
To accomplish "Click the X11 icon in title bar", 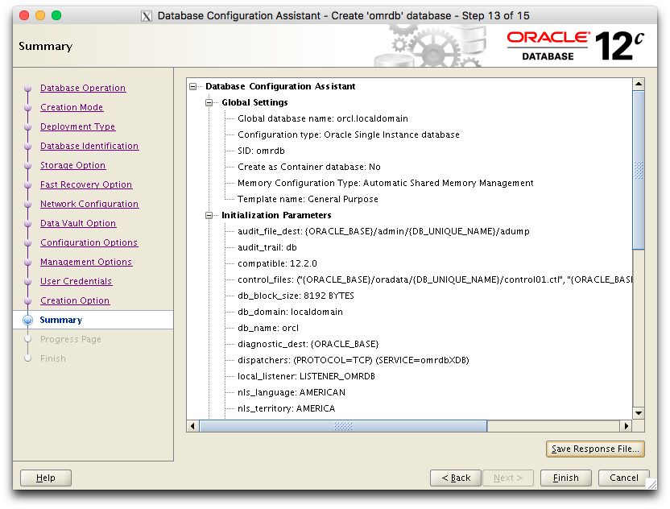I will point(146,16).
